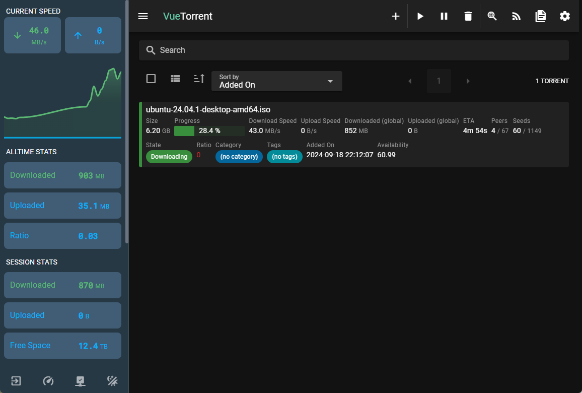This screenshot has height=393, width=582.
Task: Toggle the dark mode theme icon
Action: coord(112,381)
